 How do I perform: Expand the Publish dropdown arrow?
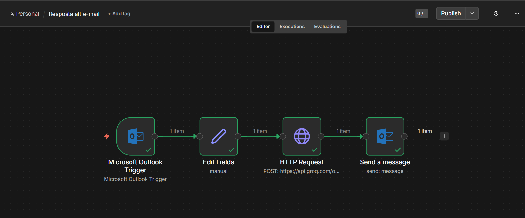[x=472, y=13]
